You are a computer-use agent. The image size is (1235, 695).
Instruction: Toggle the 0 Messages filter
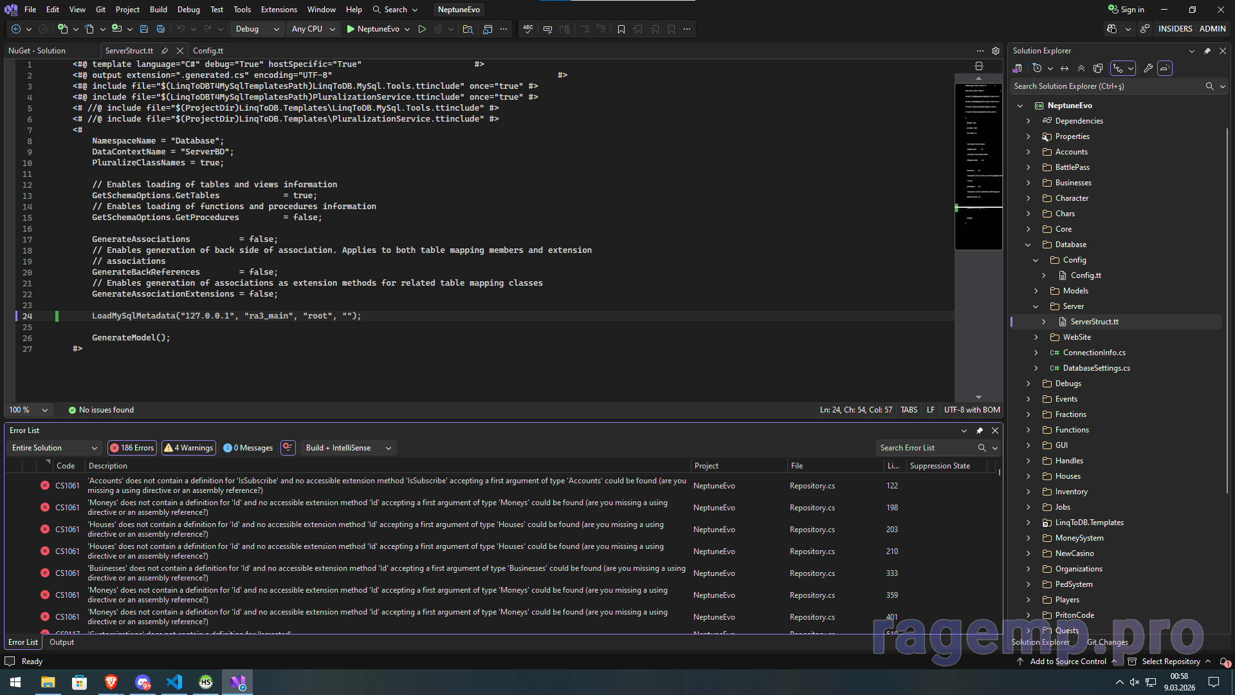(248, 448)
